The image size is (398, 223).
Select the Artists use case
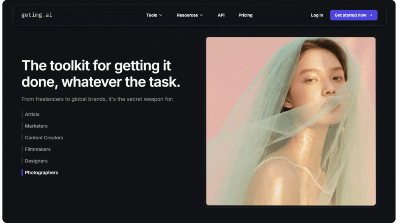(32, 114)
